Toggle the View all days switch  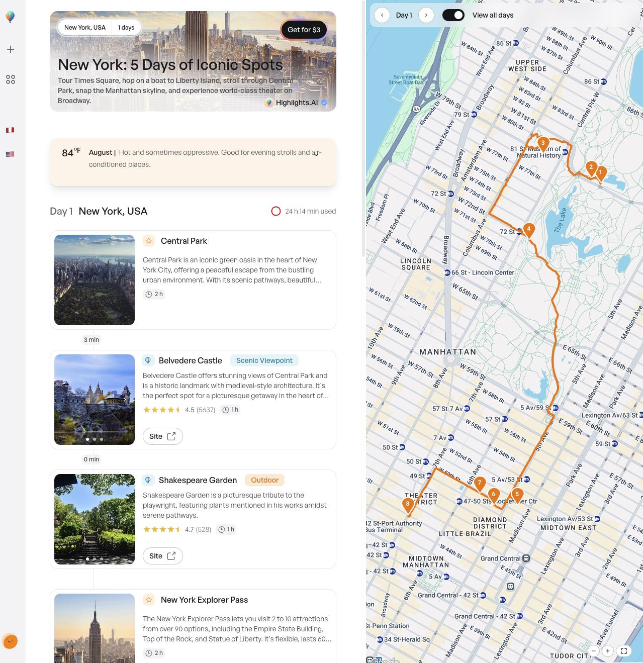click(453, 15)
